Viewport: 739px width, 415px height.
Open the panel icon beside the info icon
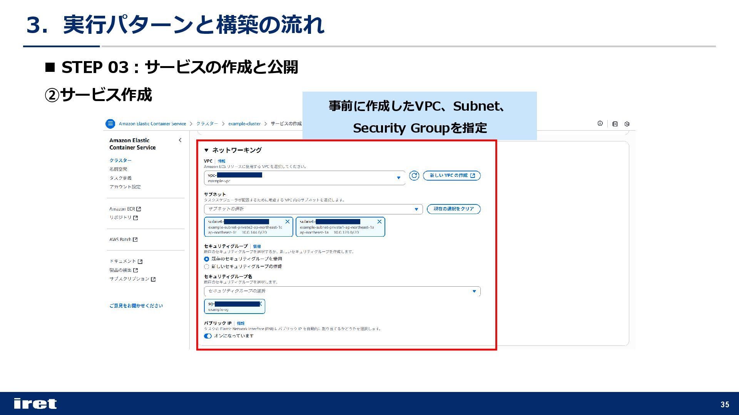click(x=615, y=124)
